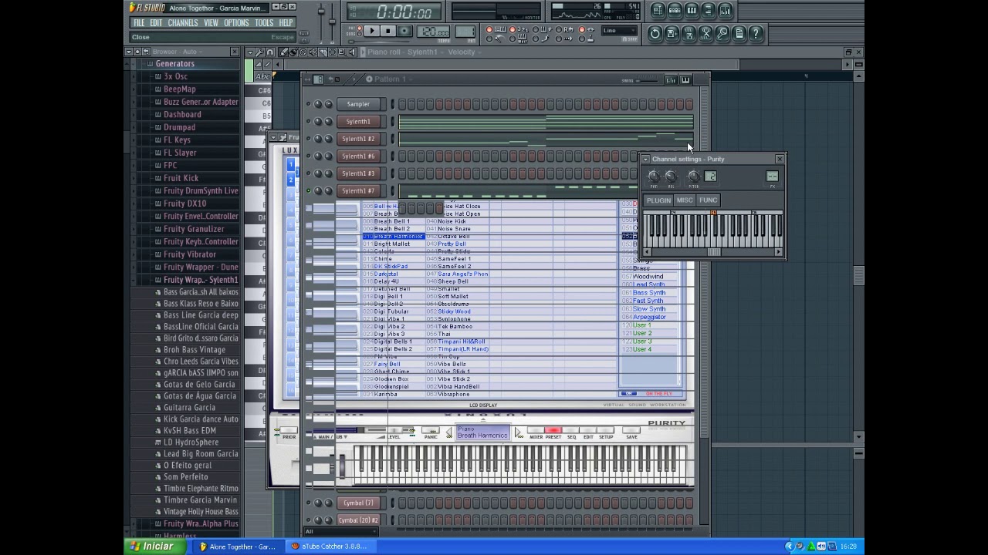
Task: Open the playlist view icon
Action: tap(658, 11)
